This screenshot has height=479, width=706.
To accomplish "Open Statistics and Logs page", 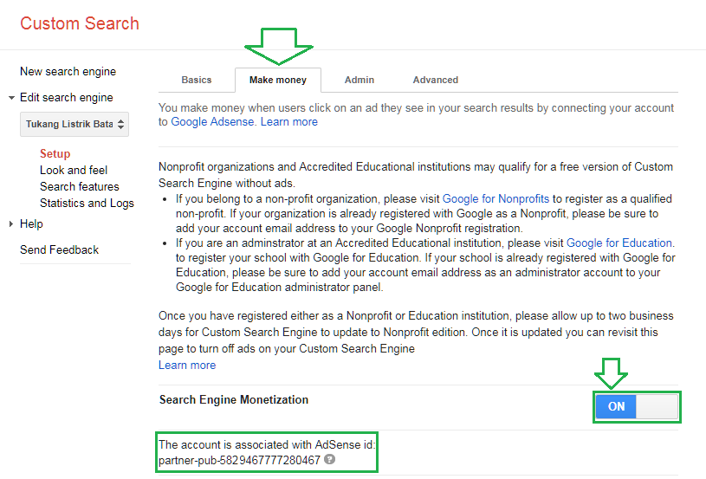I will (x=87, y=204).
